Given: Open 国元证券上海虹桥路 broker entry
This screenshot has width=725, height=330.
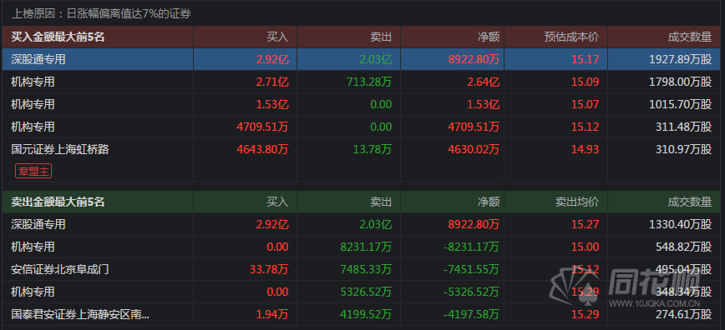Looking at the screenshot, I should [x=60, y=149].
